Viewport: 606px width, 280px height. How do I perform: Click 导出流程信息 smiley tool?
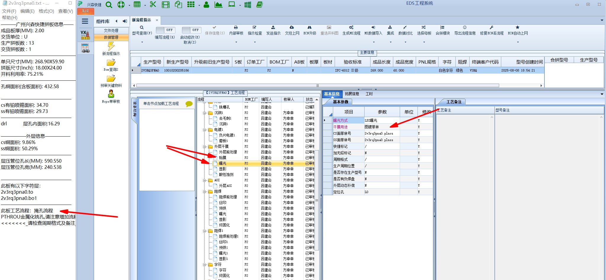click(465, 30)
